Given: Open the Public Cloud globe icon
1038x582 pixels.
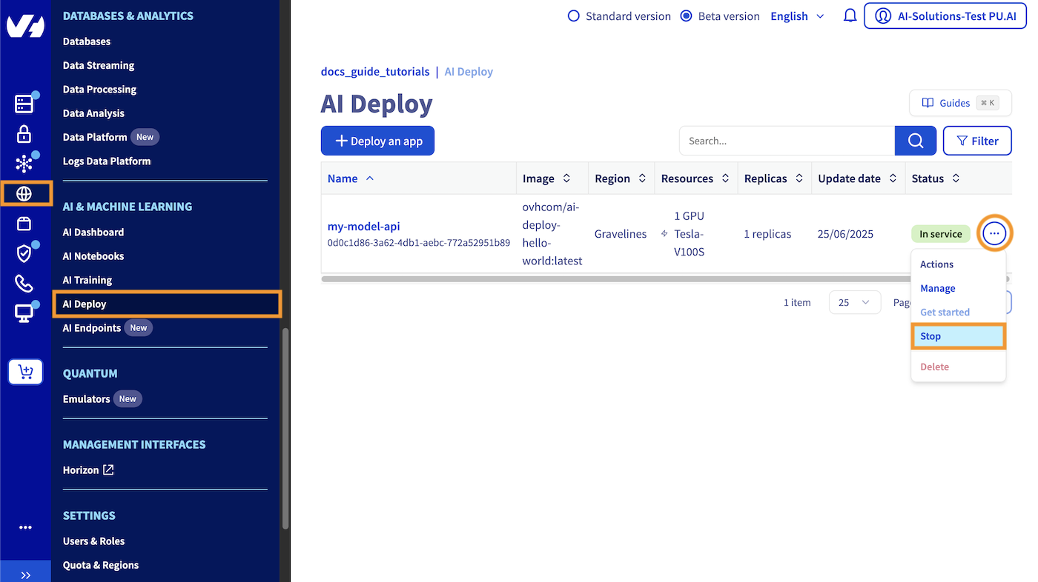Looking at the screenshot, I should tap(24, 194).
